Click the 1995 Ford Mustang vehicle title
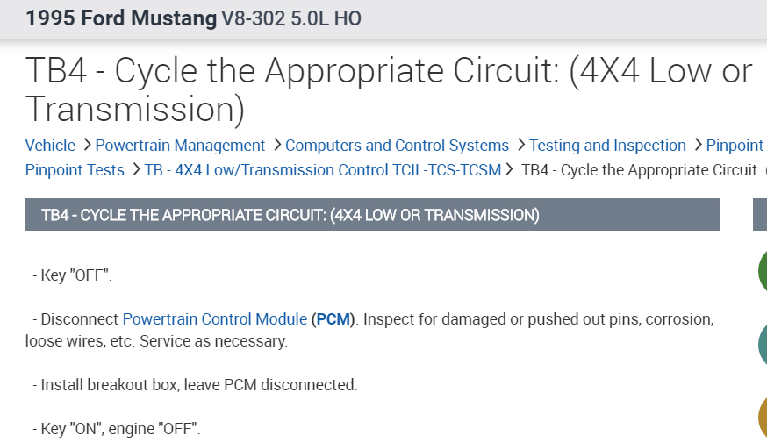Screen dimensions: 767x443 [x=120, y=18]
